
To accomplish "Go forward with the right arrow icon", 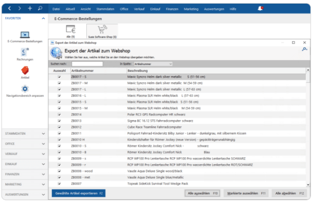I will pos(20,8).
